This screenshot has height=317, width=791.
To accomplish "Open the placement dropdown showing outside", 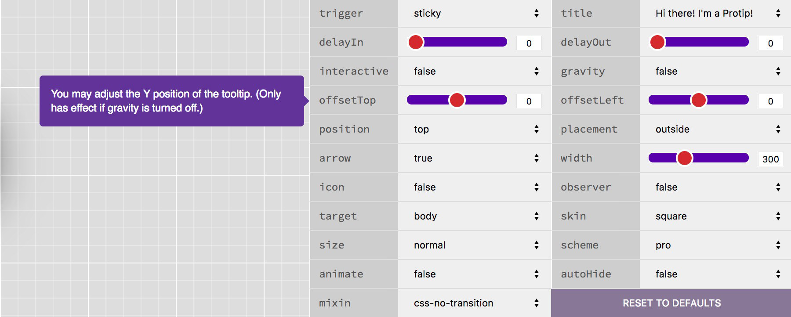I will coord(716,129).
